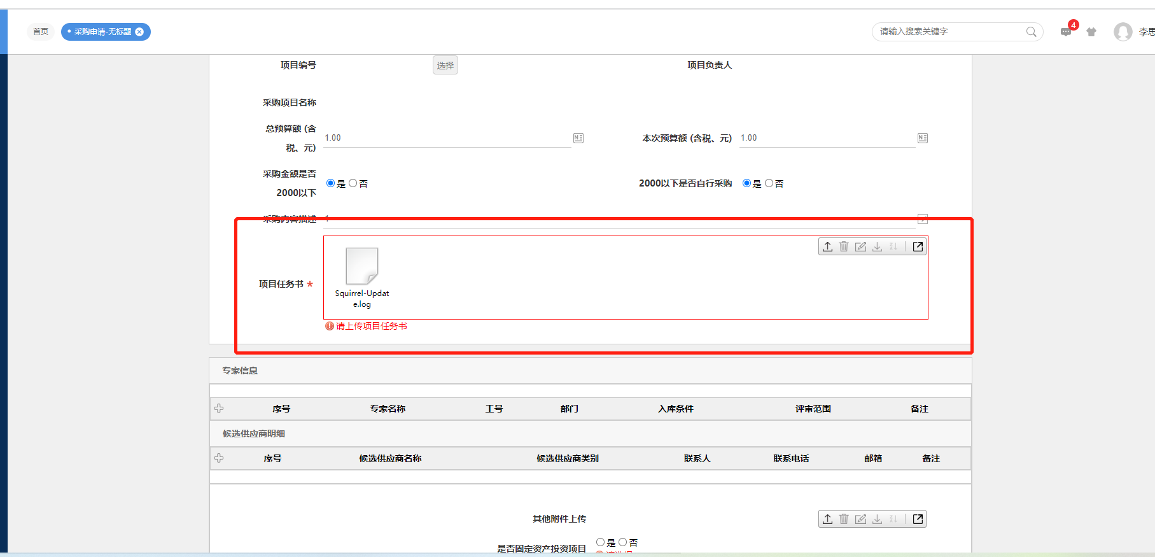Screen dimensions: 1155x557
Task: Click the 项目负责人 label
Action: pyautogui.click(x=710, y=65)
